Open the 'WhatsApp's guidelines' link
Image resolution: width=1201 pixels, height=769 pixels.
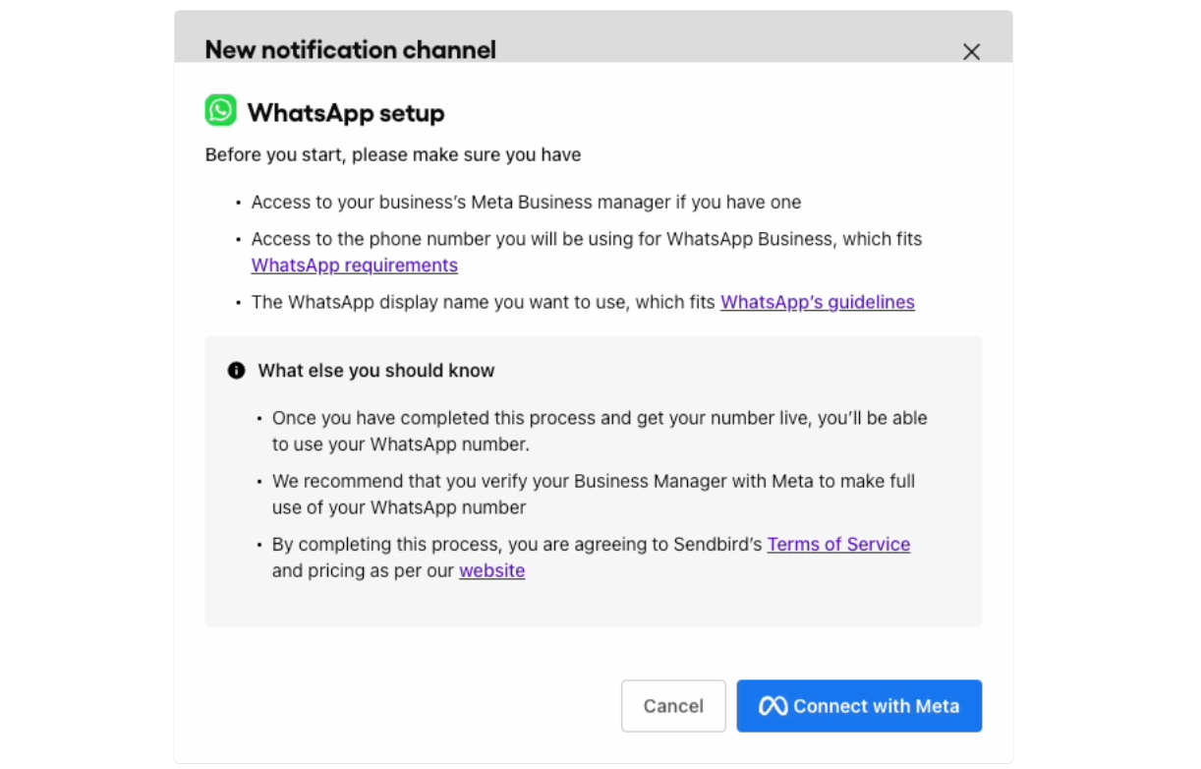pyautogui.click(x=817, y=302)
